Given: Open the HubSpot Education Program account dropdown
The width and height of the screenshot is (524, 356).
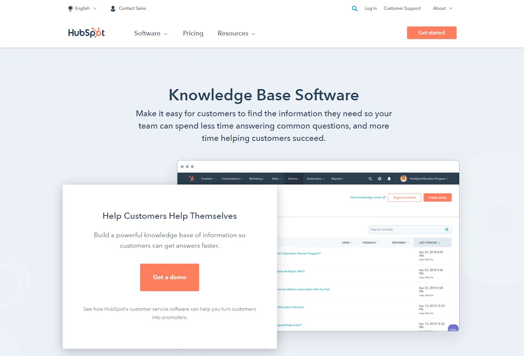Looking at the screenshot, I should tap(429, 179).
